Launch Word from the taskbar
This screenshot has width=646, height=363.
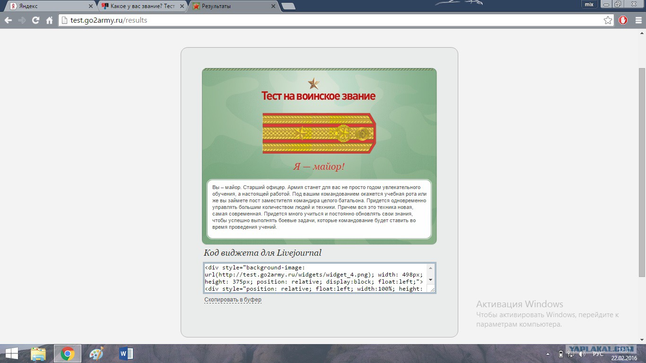(x=126, y=354)
